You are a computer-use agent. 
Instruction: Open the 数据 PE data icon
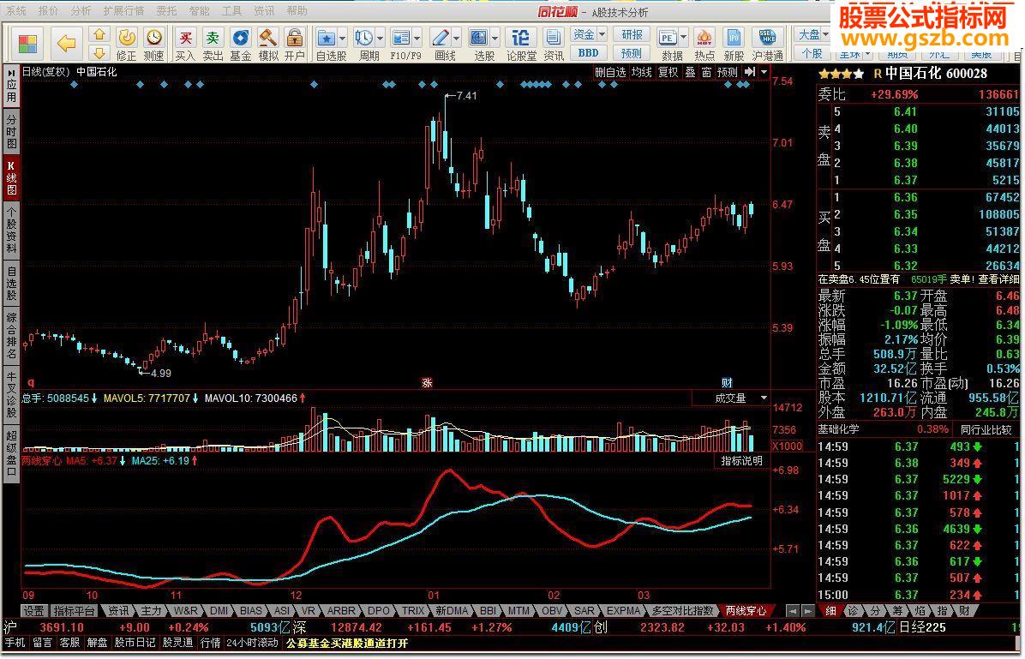click(x=668, y=38)
